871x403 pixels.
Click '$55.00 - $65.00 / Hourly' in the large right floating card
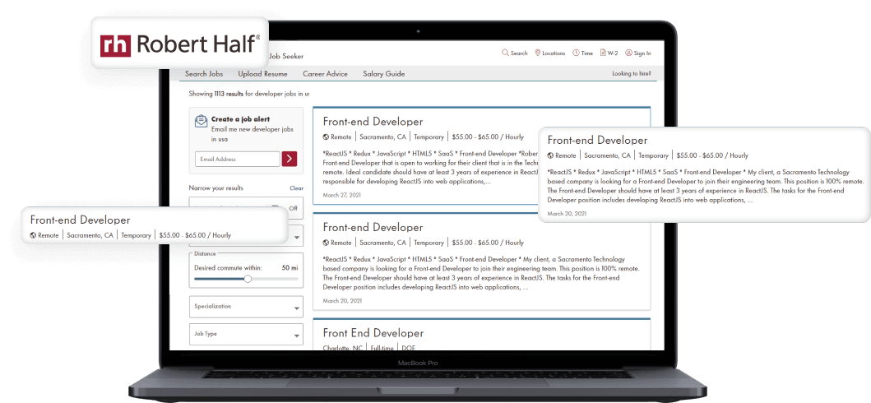[712, 155]
